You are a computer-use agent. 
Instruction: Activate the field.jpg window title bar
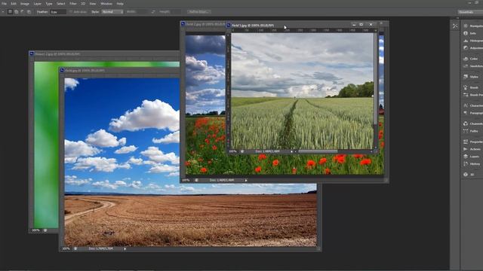[x=119, y=70]
